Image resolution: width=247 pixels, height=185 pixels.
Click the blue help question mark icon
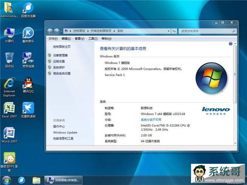pos(230,44)
